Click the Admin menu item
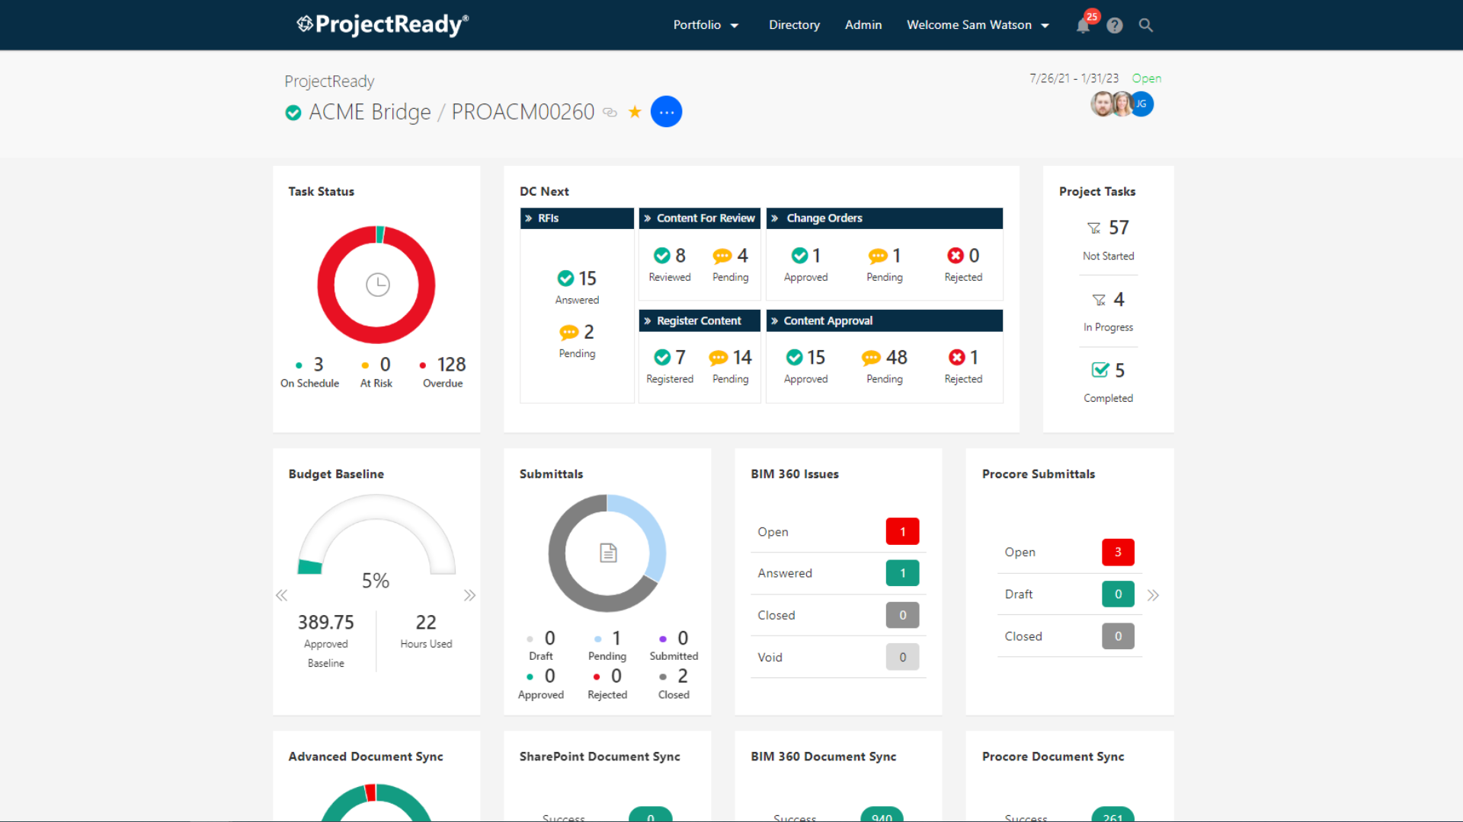This screenshot has width=1463, height=822. (x=863, y=25)
